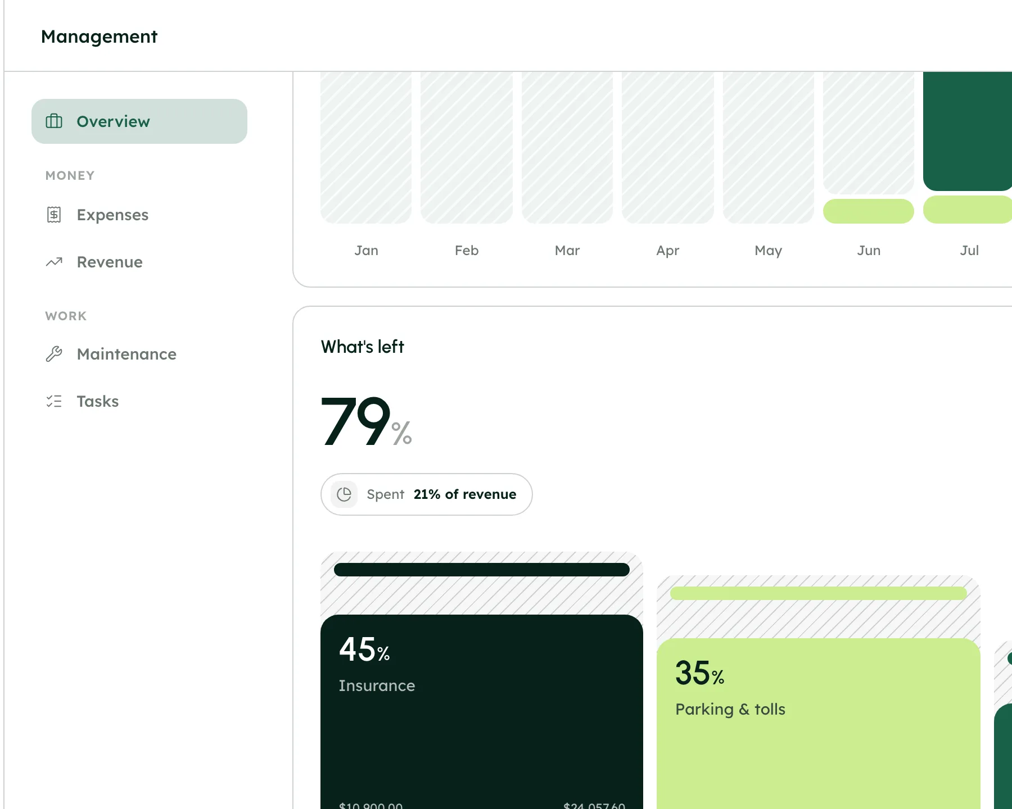
Task: Click the 79% figure
Action: 367,421
